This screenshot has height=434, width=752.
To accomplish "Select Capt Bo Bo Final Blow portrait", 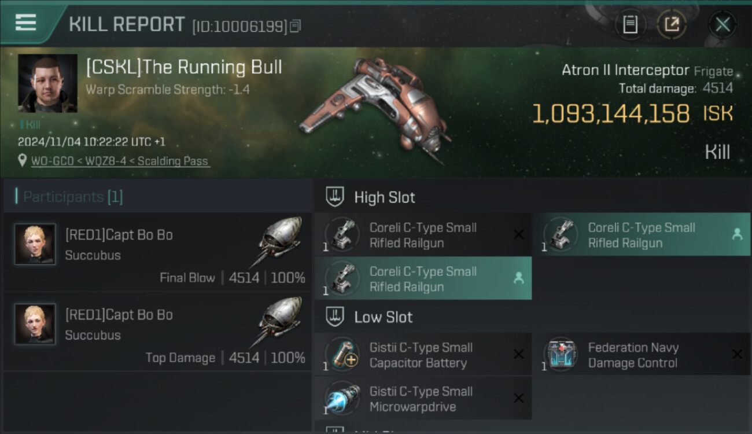I will (x=35, y=244).
